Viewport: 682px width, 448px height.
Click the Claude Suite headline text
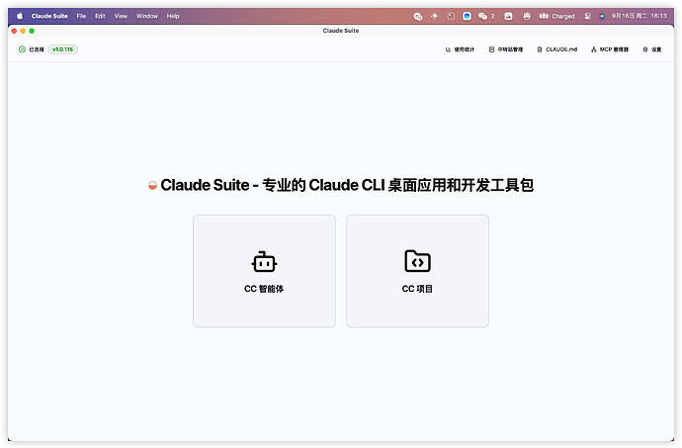tap(347, 185)
